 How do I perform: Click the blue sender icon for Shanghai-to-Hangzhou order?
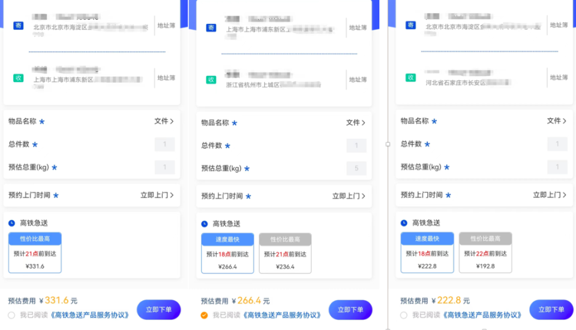point(211,28)
